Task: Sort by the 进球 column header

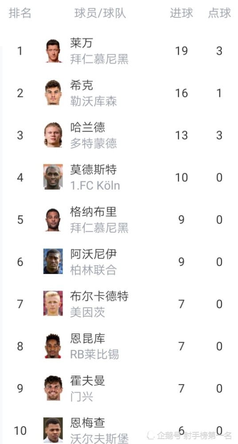Action: coord(181,13)
